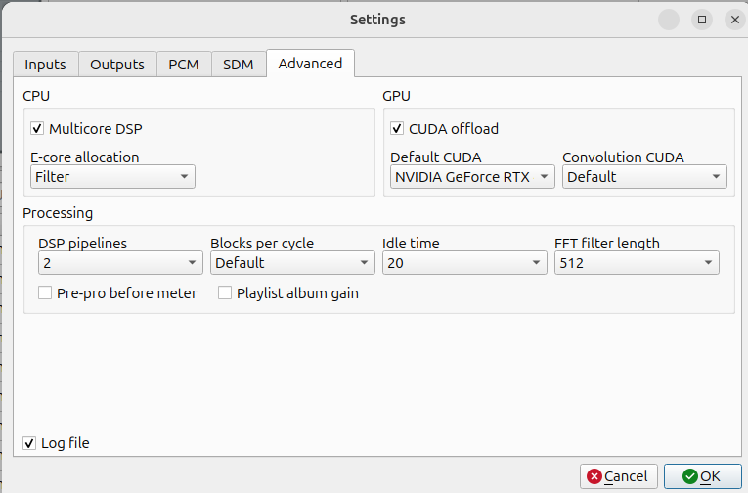Screen dimensions: 748x493
Task: Minimize the Settings window
Action: [669, 19]
